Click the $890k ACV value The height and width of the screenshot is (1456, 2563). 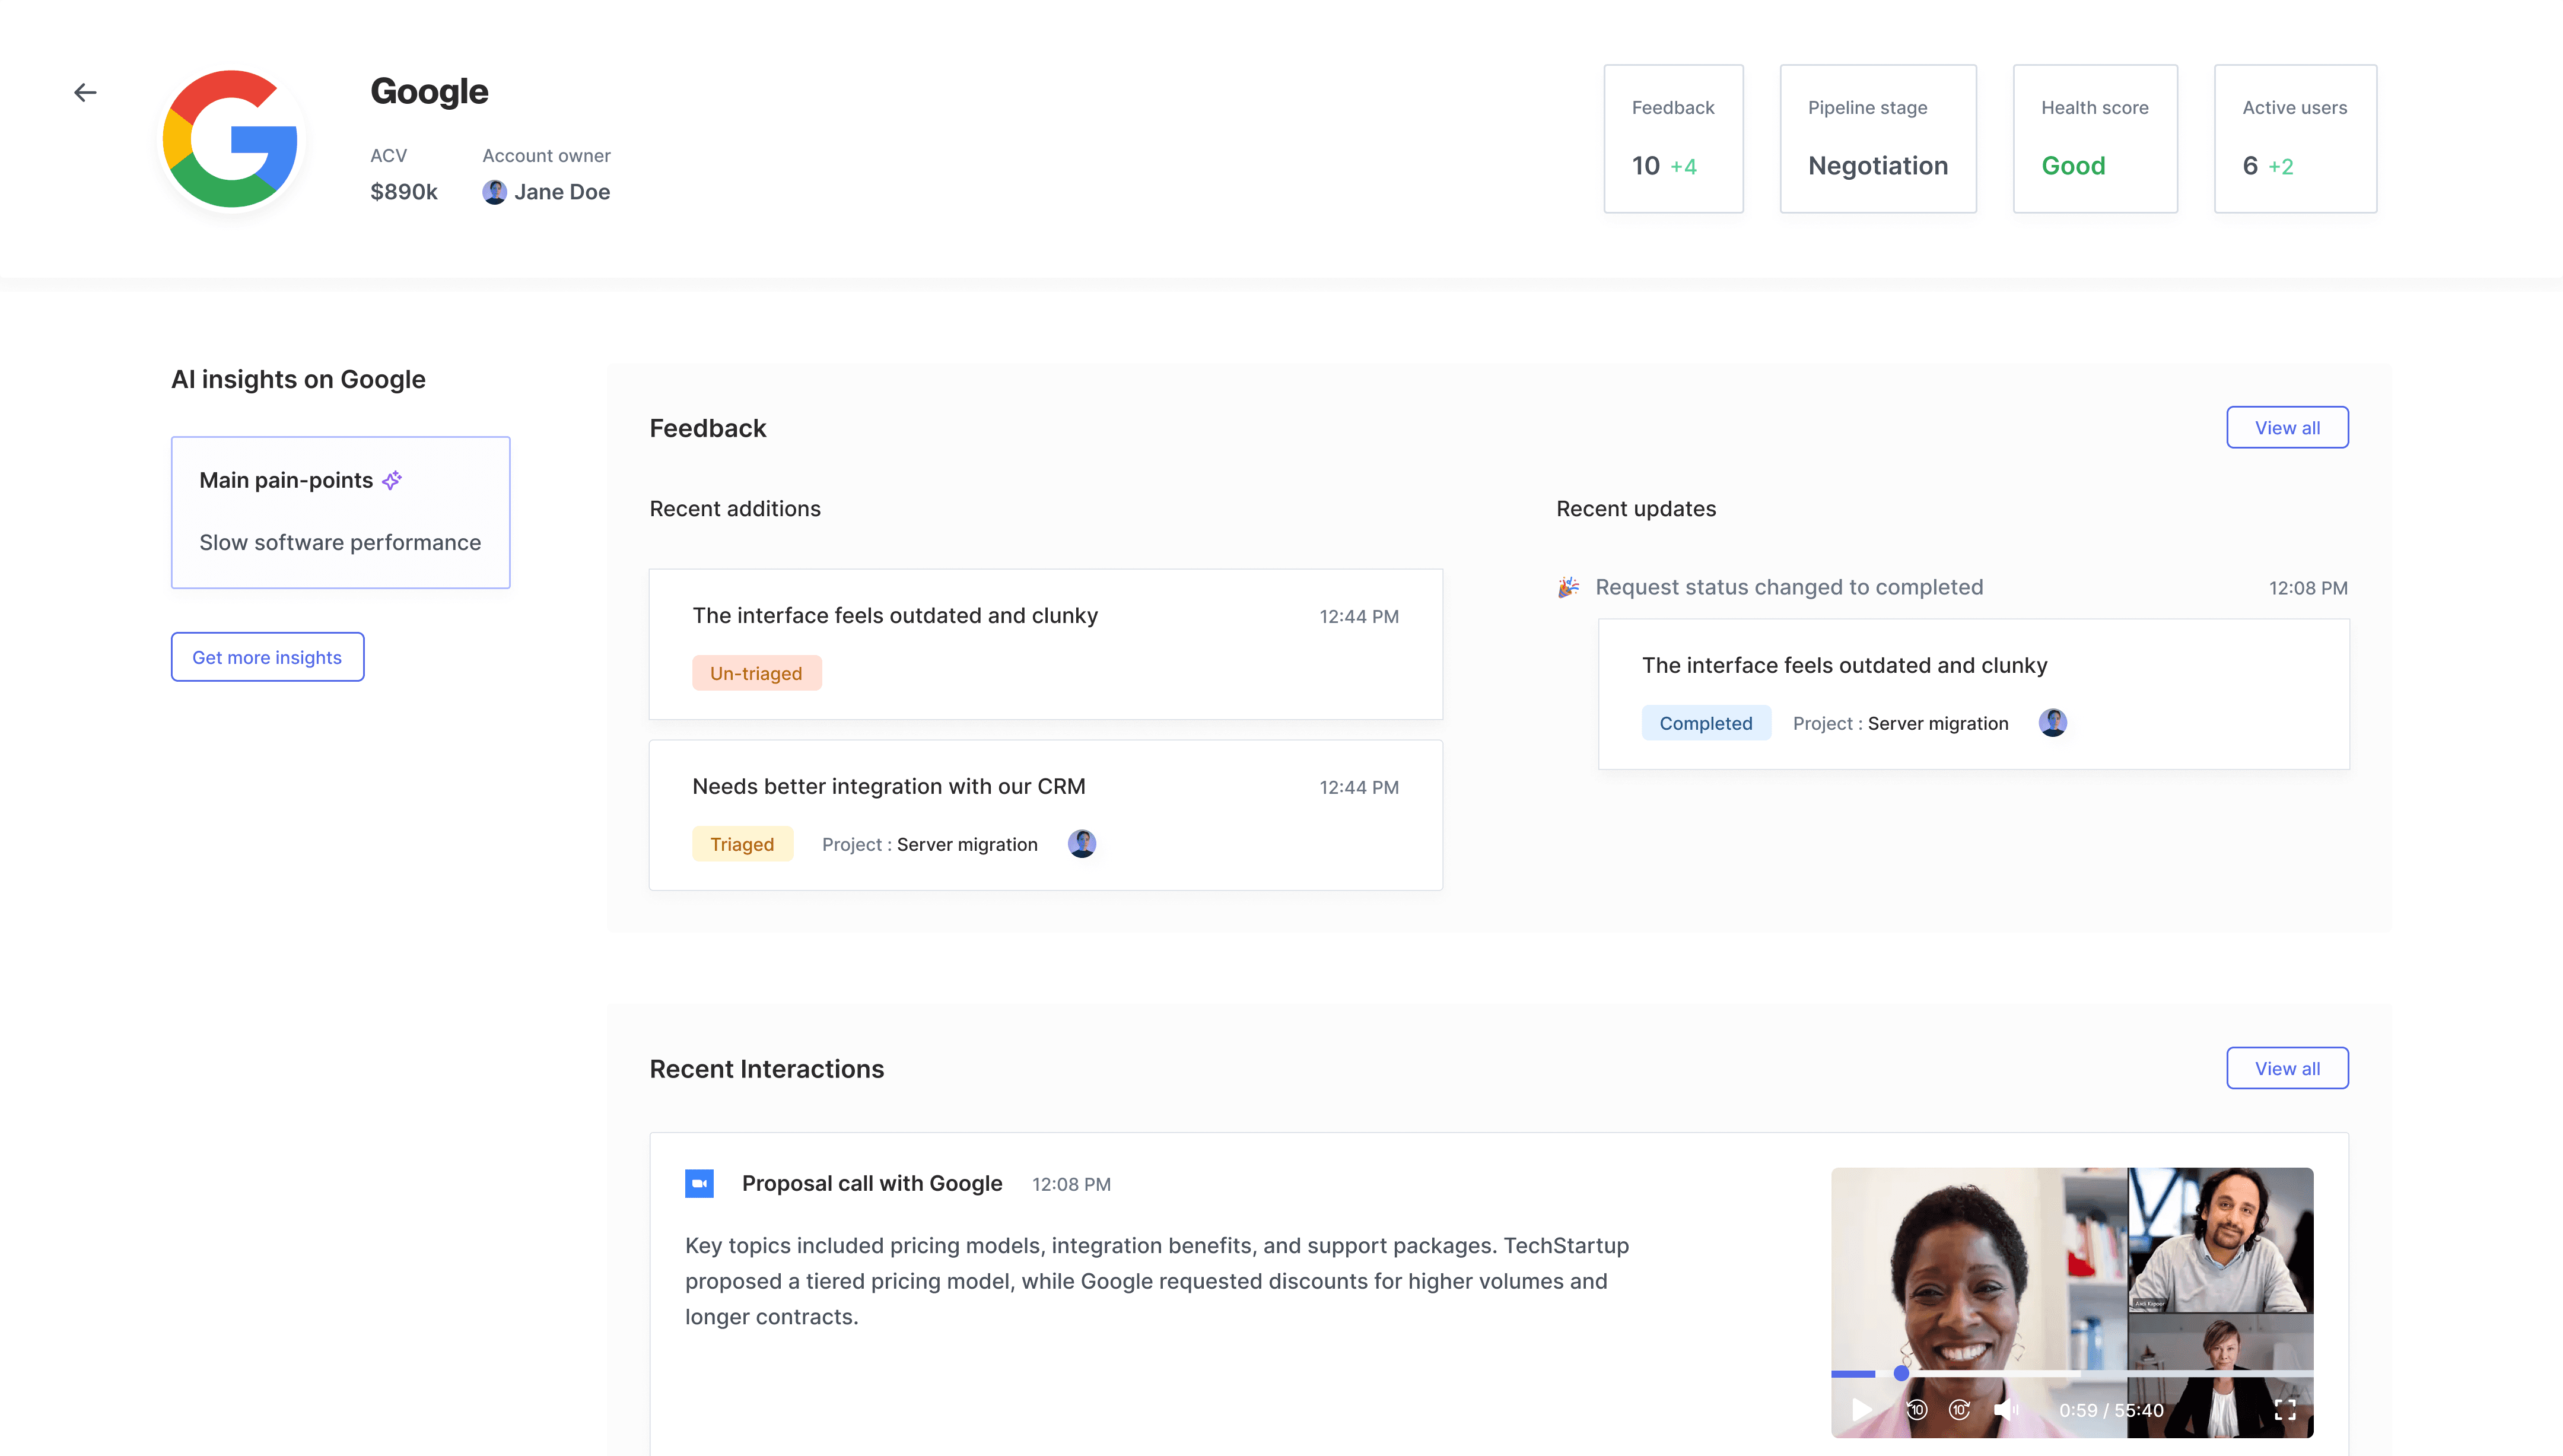pos(404,192)
